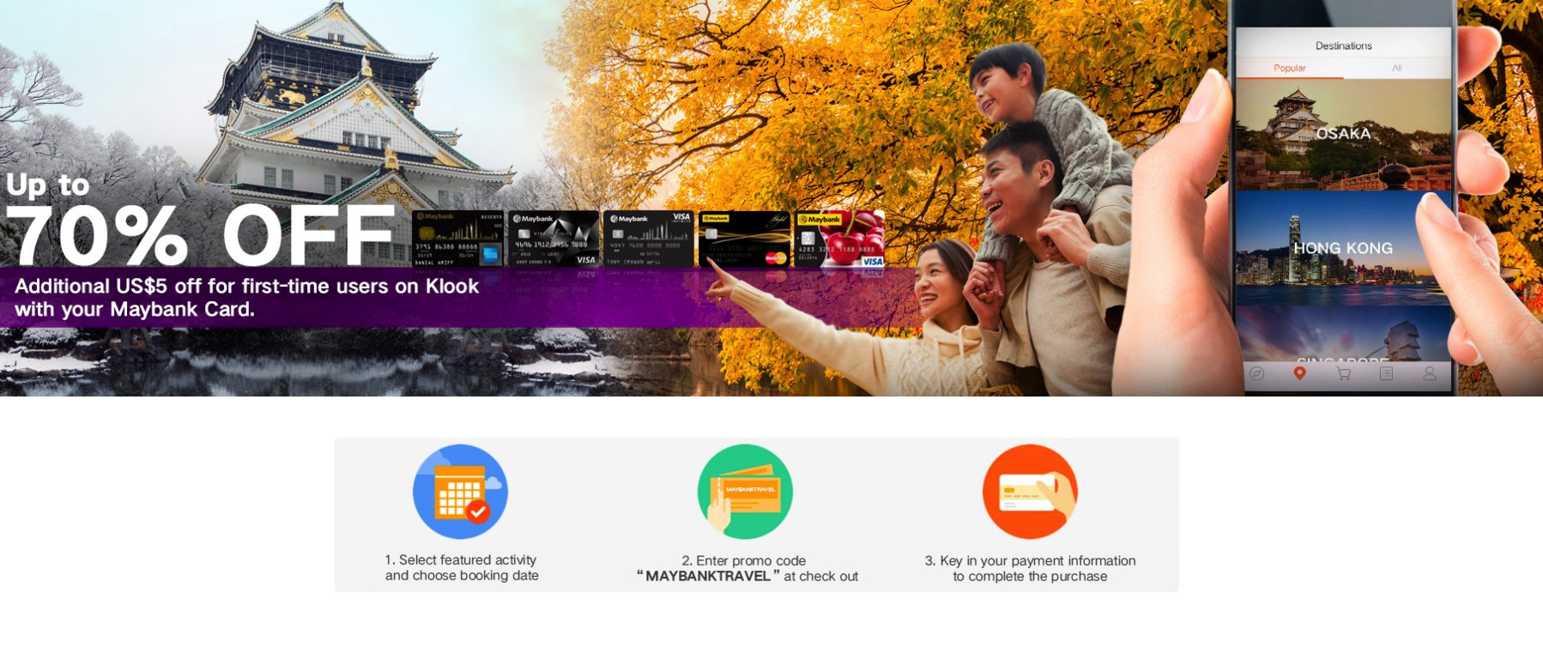The image size is (1543, 672).
Task: Click the green promo code voucher icon
Action: [745, 492]
